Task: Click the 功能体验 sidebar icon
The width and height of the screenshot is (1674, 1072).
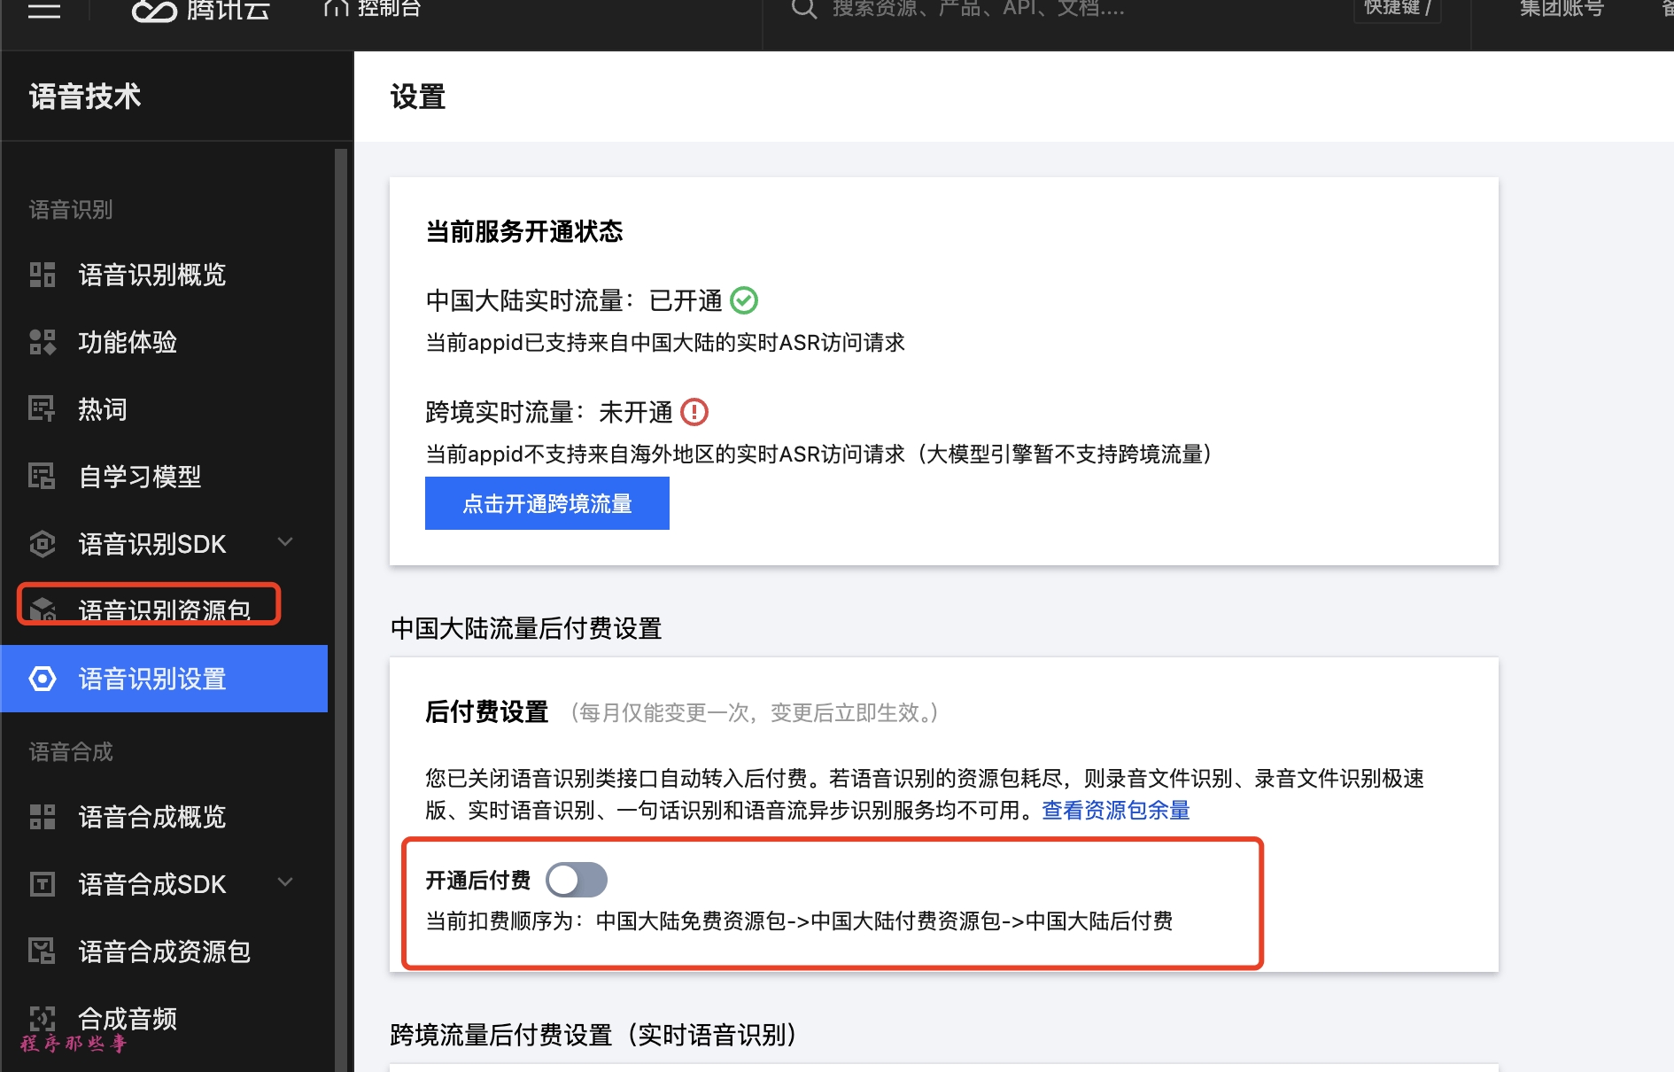Action: click(x=42, y=342)
